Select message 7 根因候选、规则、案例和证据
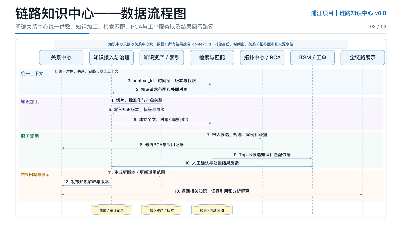This screenshot has height=226, width=402. [237, 135]
